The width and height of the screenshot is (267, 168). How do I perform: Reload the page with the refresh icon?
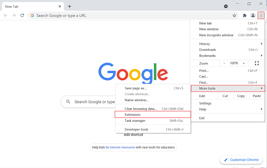(x=22, y=15)
